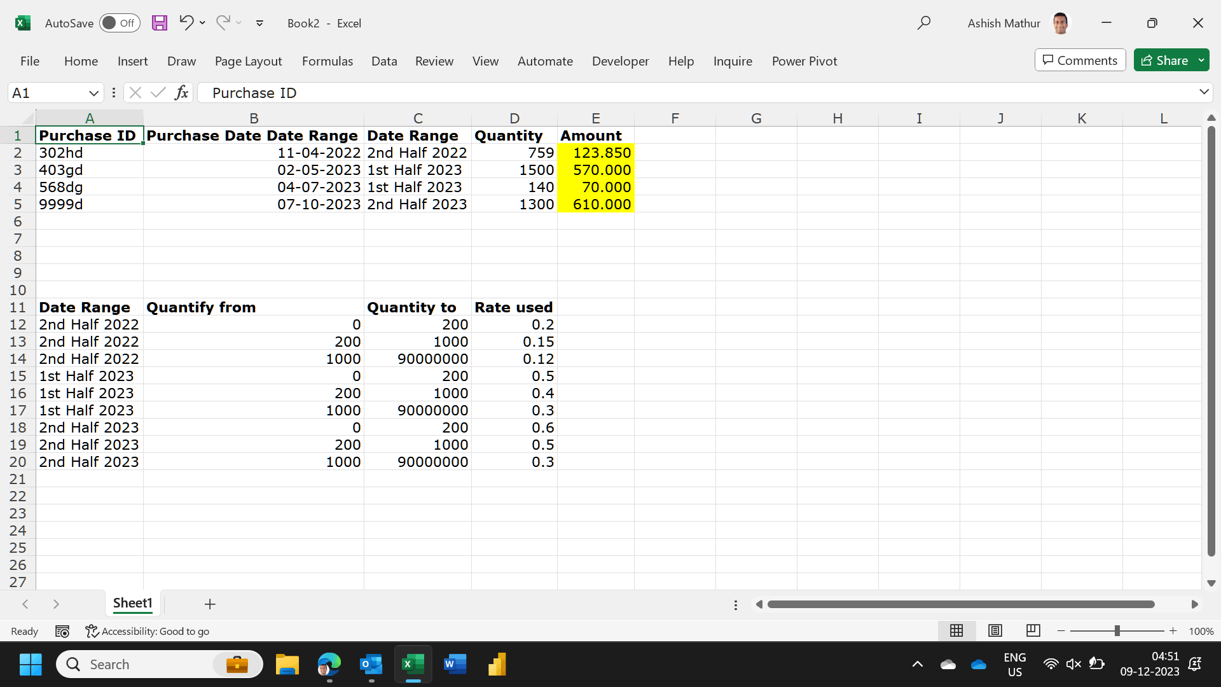This screenshot has height=687, width=1221.
Task: Click the Windows taskbar Search box
Action: tap(159, 665)
